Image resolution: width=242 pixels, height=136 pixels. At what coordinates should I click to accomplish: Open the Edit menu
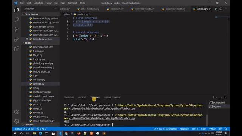(29, 3)
